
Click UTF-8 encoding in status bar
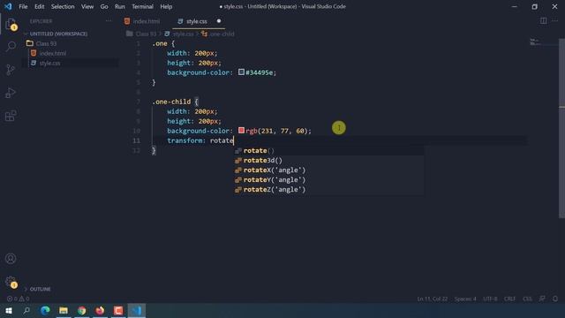[490, 299]
